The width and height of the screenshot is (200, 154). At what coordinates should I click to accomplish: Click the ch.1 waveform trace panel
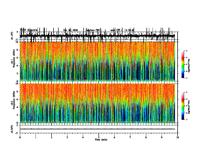click(x=97, y=36)
